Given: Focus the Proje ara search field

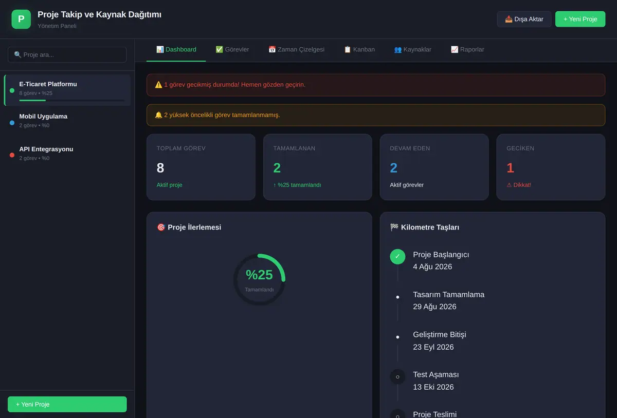Looking at the screenshot, I should [67, 55].
